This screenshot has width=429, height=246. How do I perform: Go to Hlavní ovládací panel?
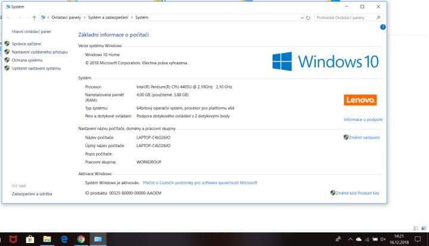pyautogui.click(x=31, y=32)
